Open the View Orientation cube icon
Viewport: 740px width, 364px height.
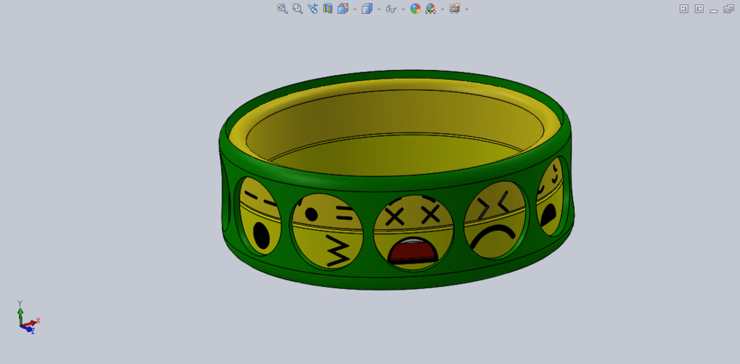coord(343,9)
